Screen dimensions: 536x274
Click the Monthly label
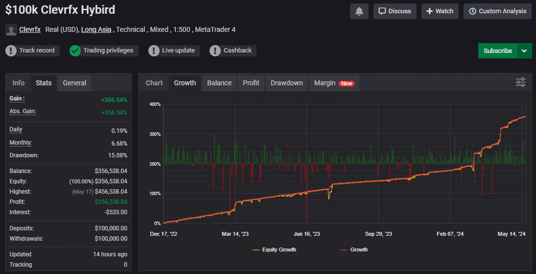(21, 143)
